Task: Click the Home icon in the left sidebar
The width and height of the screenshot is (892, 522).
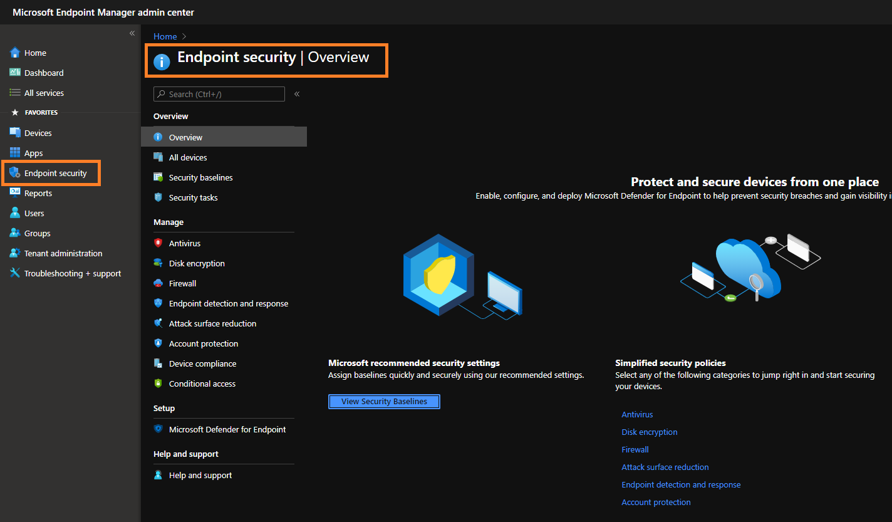Action: [15, 53]
